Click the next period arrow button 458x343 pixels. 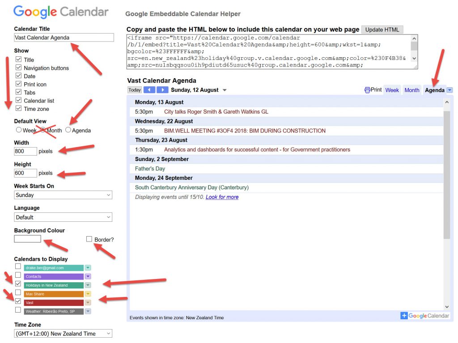[x=162, y=90]
